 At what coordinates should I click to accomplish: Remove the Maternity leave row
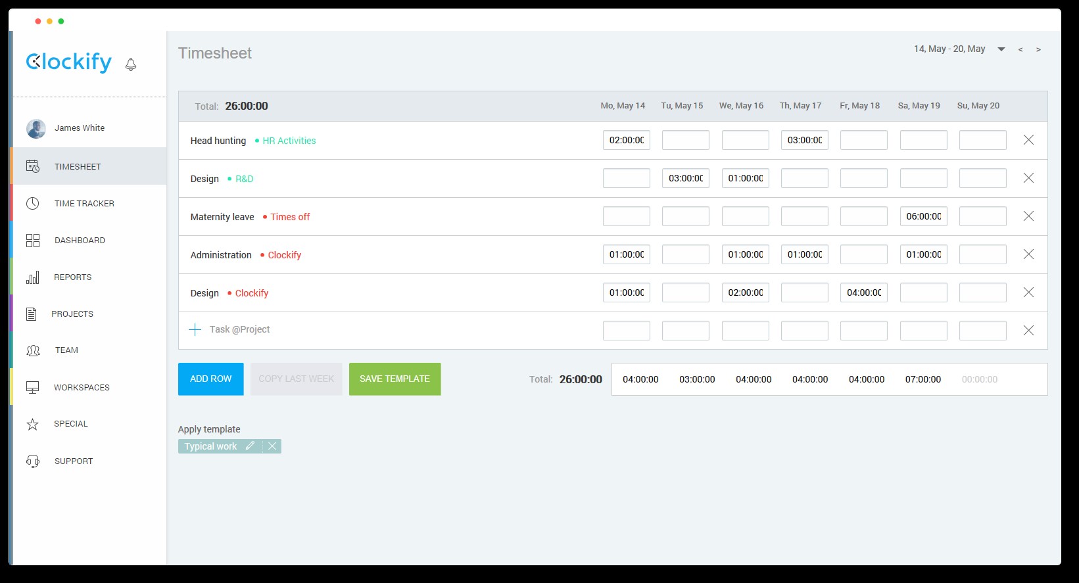point(1028,216)
